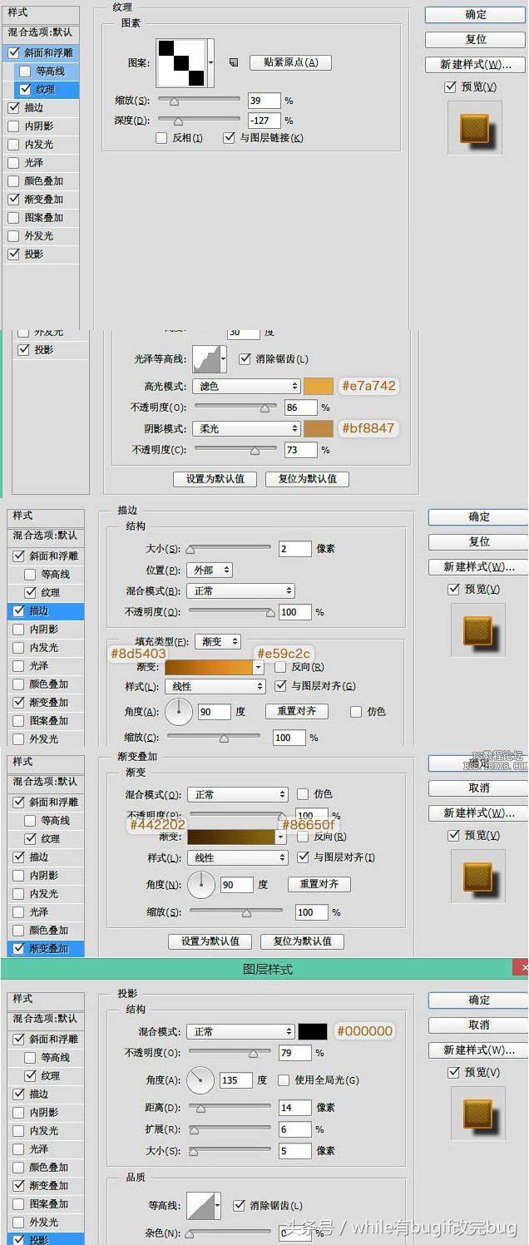Click the new-preset icon beside the pattern picker

pyautogui.click(x=234, y=62)
